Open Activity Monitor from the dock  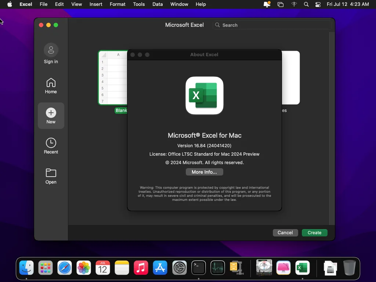tap(218, 268)
